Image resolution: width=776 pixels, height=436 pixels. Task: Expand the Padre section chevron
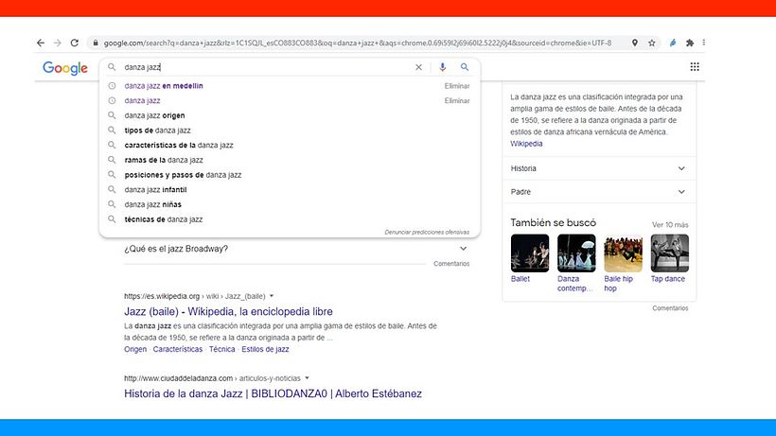coord(681,192)
